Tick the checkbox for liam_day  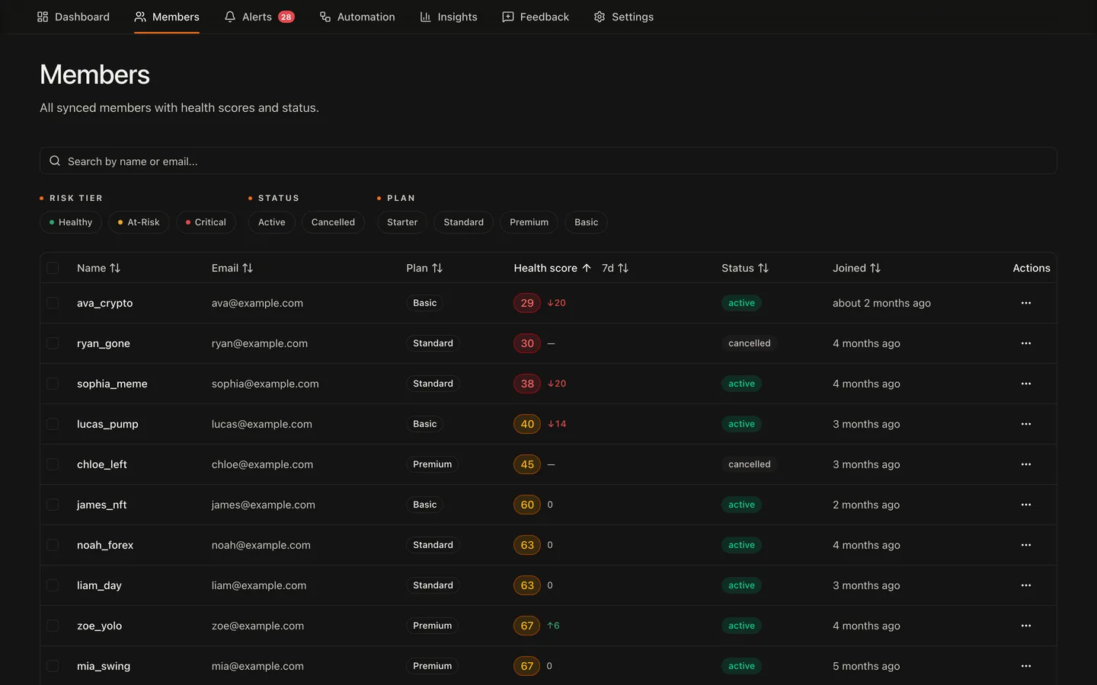coord(53,585)
